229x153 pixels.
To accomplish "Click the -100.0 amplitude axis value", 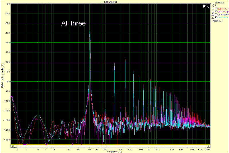I will [x=7, y=101].
